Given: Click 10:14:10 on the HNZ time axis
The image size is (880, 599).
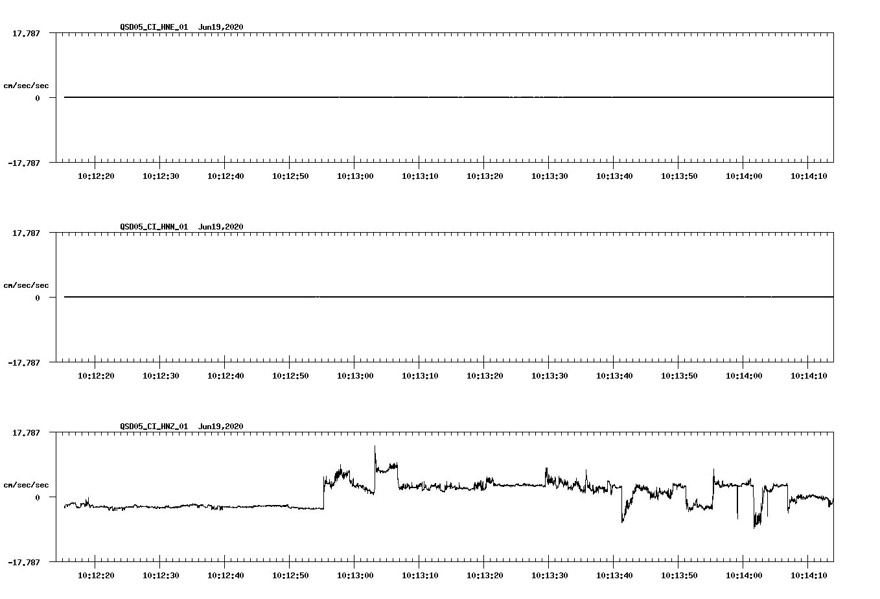Looking at the screenshot, I should pos(809,576).
